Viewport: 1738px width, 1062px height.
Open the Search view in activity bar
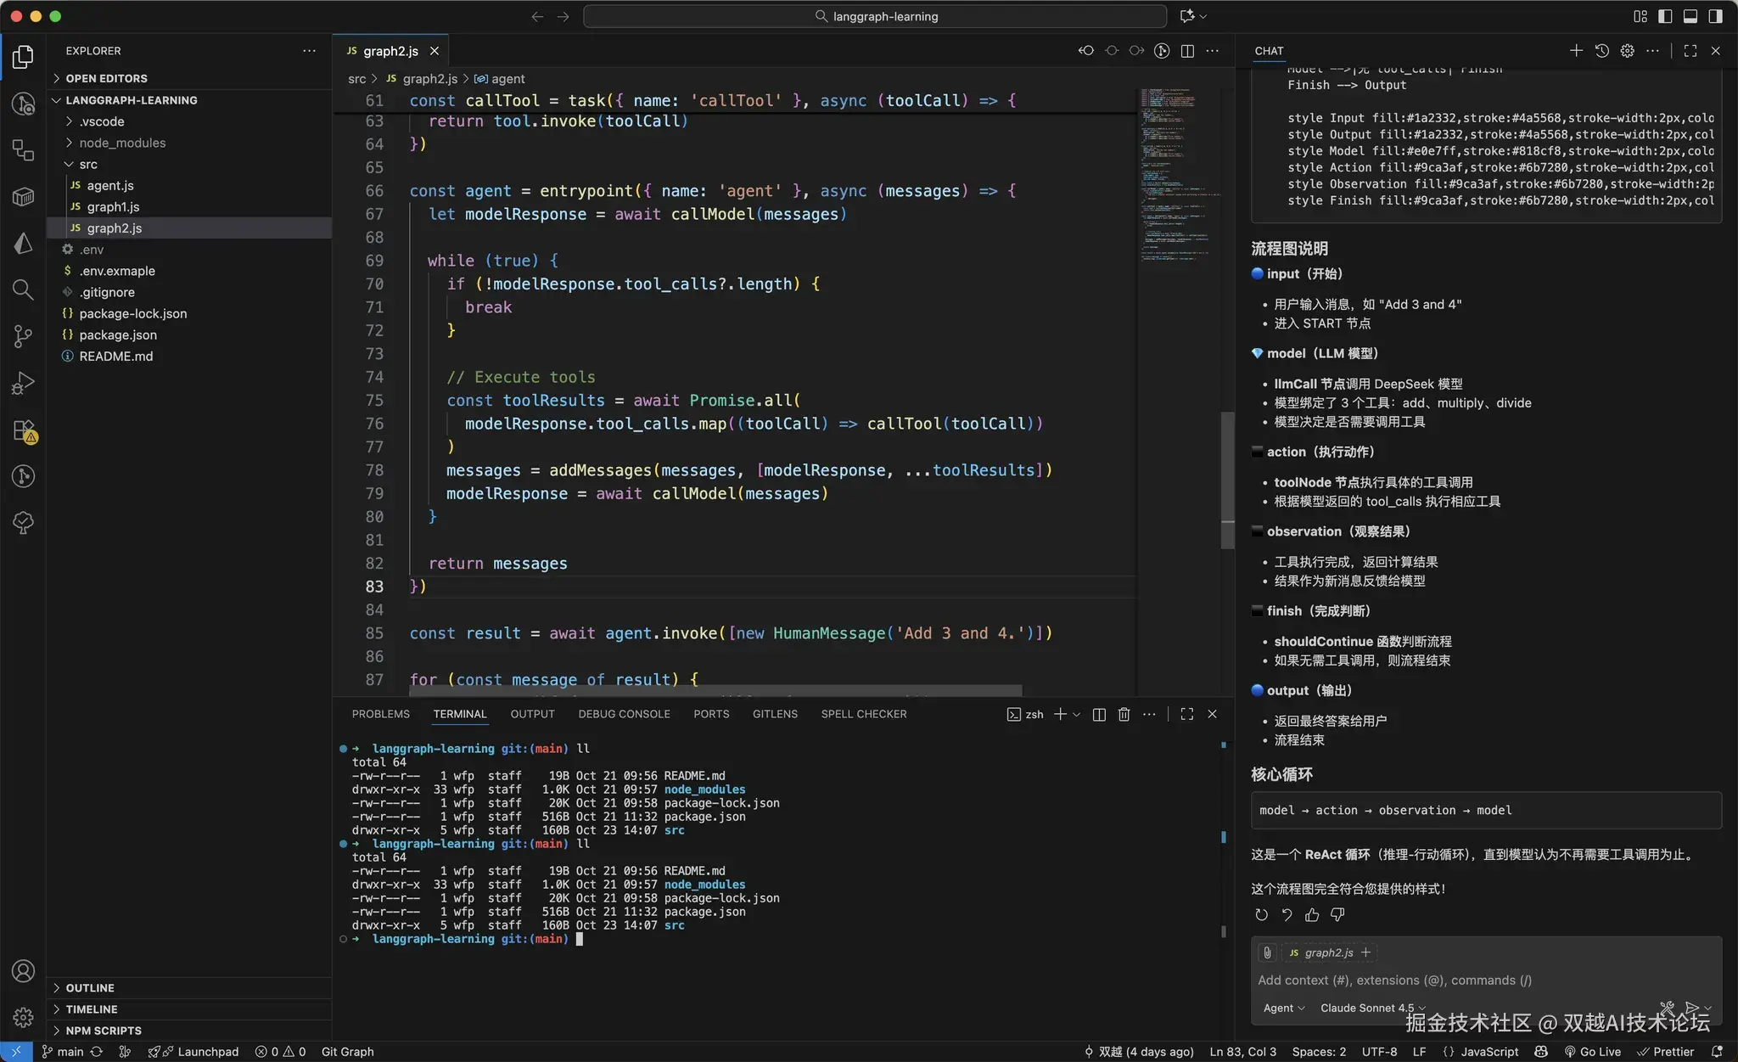[x=23, y=289]
